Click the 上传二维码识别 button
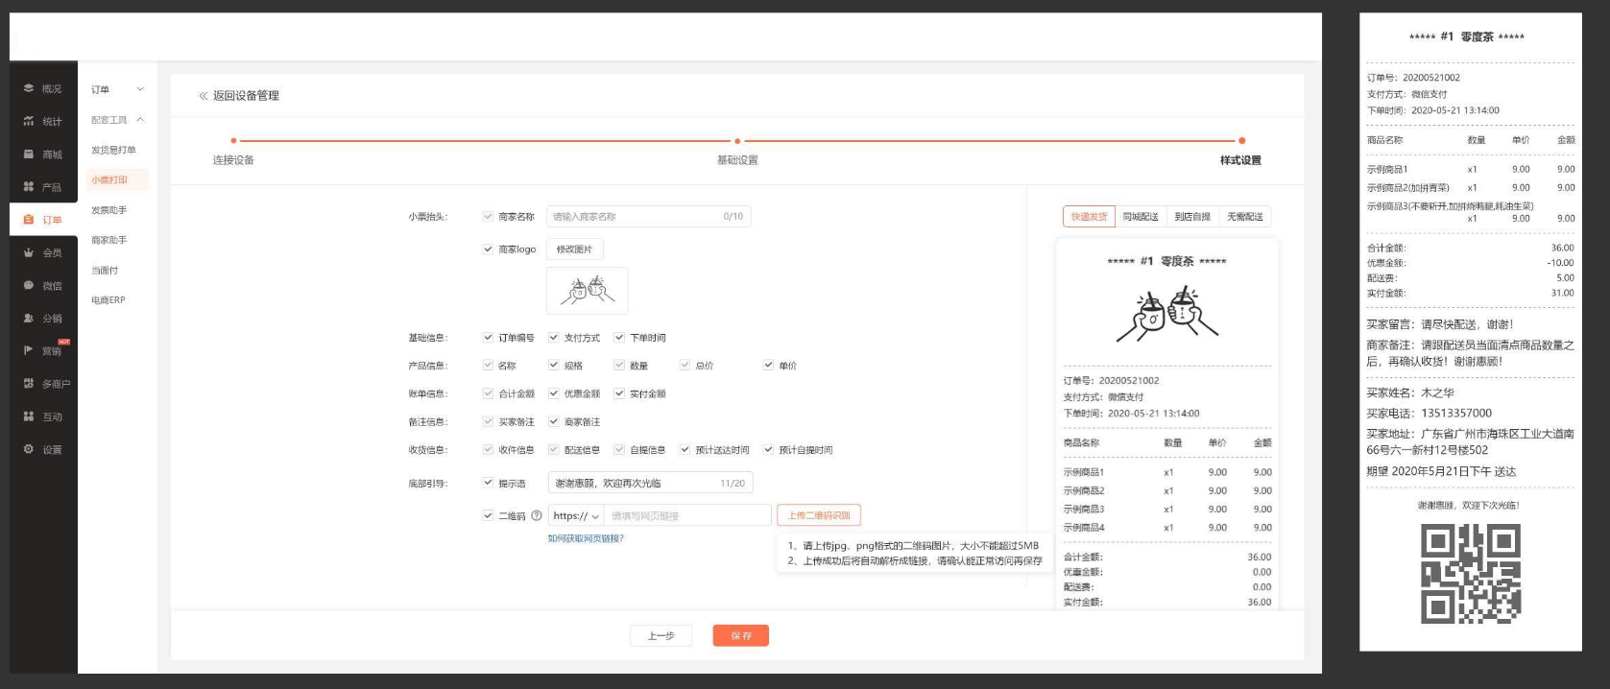 [x=819, y=515]
